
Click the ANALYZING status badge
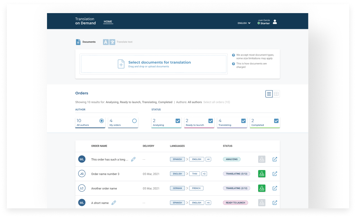(x=232, y=159)
